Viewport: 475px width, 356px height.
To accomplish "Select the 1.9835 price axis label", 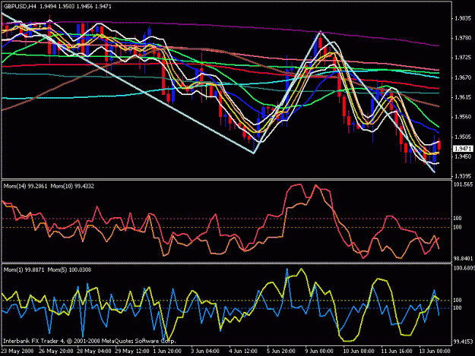I will [463, 18].
